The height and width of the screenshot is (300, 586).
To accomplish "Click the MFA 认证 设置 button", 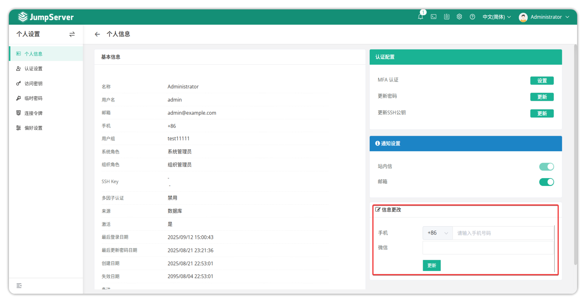I will point(541,81).
